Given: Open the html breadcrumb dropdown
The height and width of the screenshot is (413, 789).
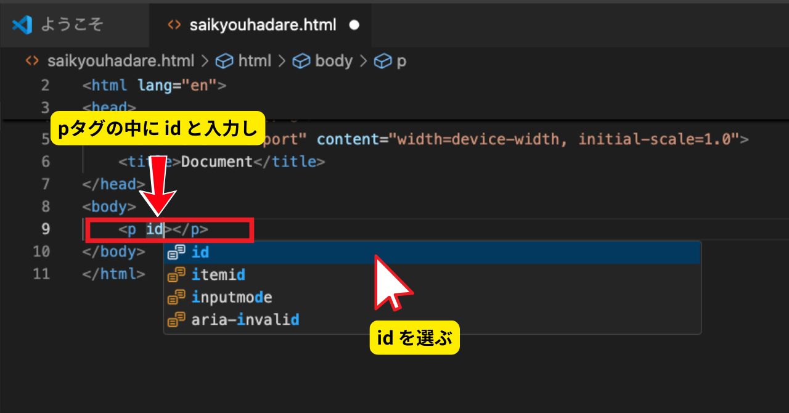Looking at the screenshot, I should [255, 61].
